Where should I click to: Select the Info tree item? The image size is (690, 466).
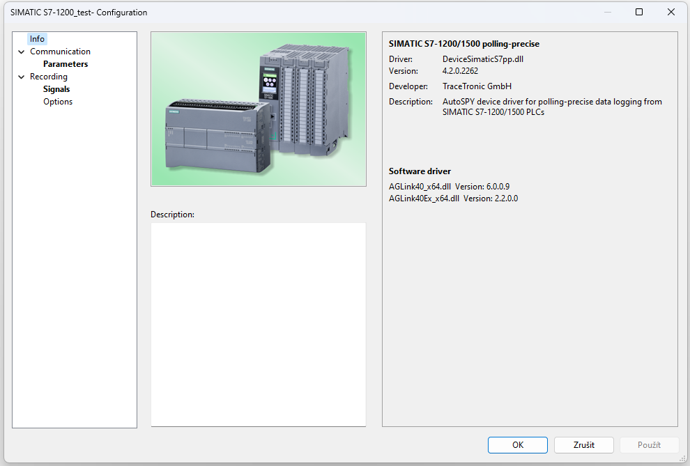pyautogui.click(x=37, y=39)
